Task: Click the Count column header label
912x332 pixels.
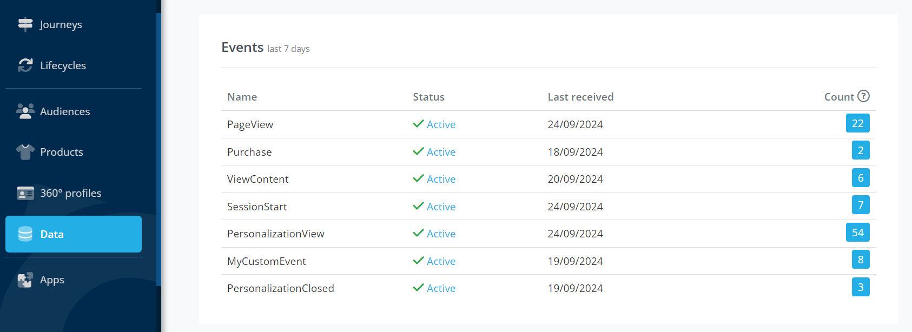Action: pos(839,97)
